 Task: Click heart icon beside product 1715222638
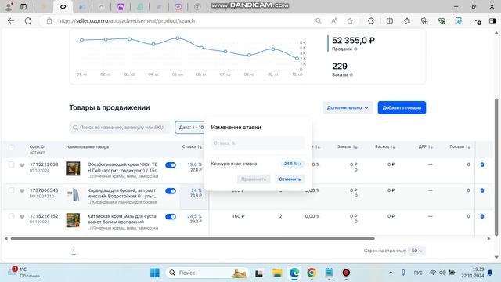[22, 165]
